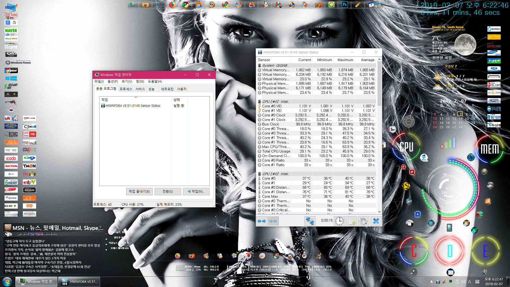Select the Core #0 VID sensor row
The width and height of the screenshot is (510, 287).
point(316,106)
